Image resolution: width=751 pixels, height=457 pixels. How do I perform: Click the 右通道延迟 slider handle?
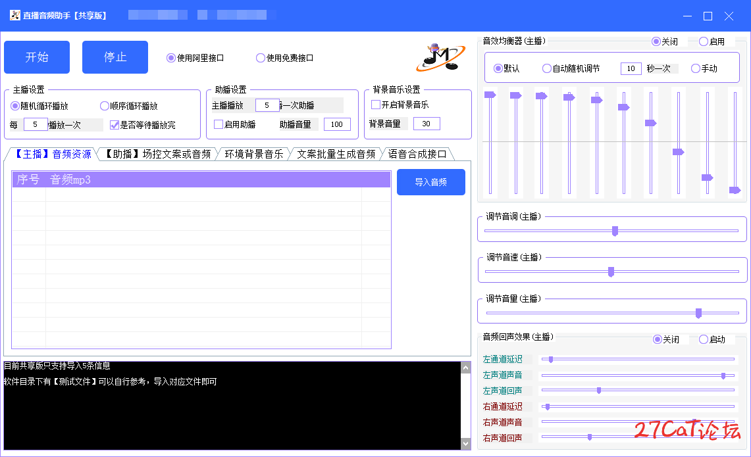coord(548,407)
